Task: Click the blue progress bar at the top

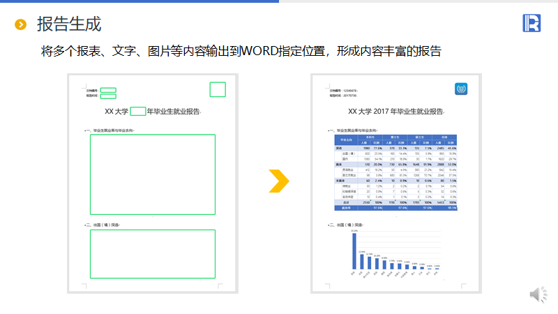Action: [139, 1]
